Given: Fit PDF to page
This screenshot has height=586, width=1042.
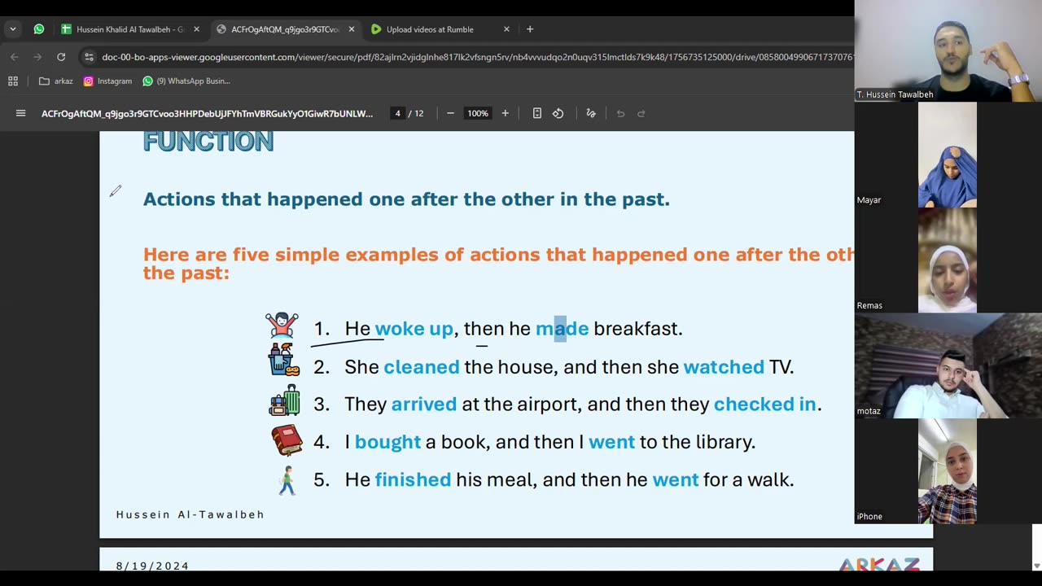Looking at the screenshot, I should (x=537, y=113).
